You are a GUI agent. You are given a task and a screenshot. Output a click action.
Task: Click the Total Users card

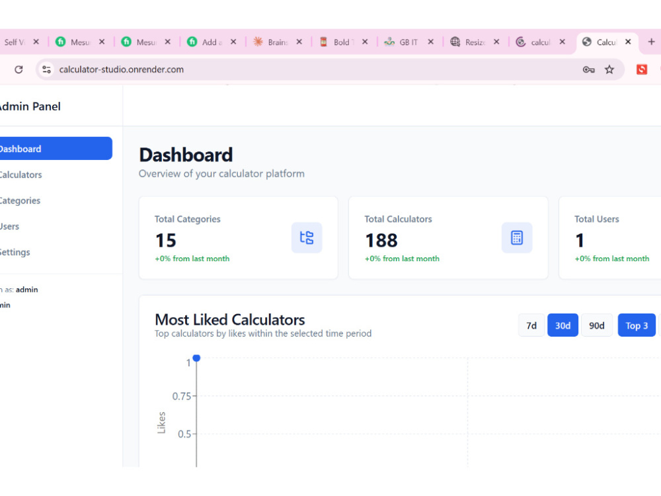(610, 237)
